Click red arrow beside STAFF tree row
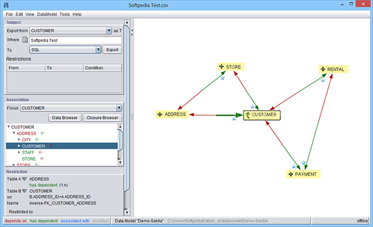 coord(40,152)
